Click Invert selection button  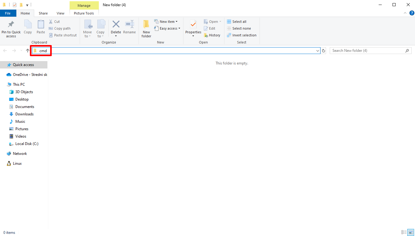click(242, 35)
